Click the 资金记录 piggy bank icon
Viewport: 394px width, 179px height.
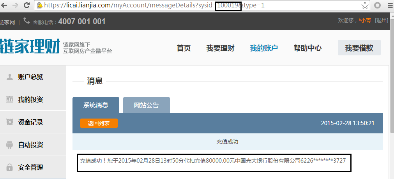click(x=10, y=122)
